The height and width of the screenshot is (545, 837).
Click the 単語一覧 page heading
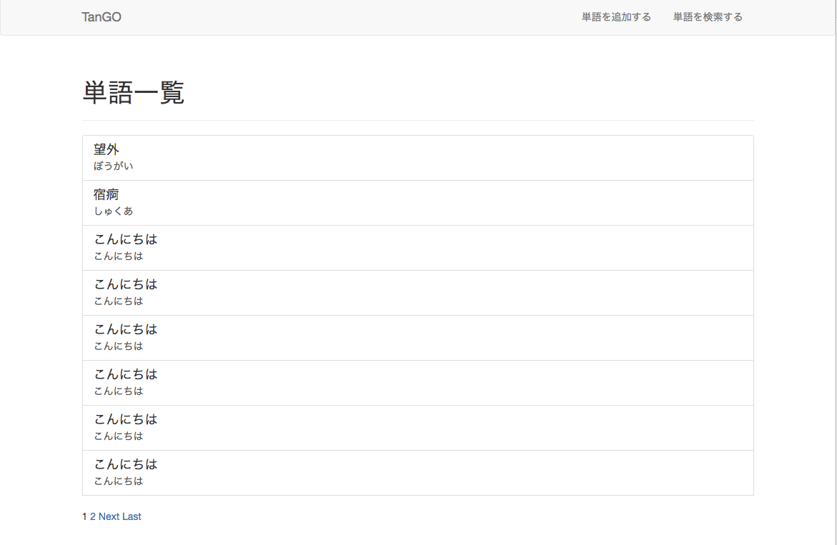click(x=133, y=93)
